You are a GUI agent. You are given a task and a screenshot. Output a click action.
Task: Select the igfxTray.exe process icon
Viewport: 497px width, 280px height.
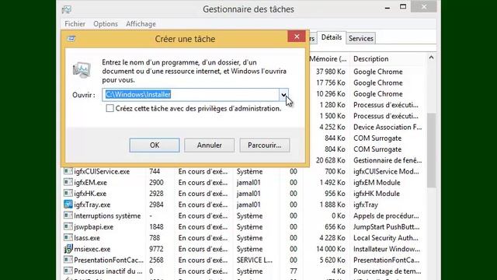pos(68,205)
